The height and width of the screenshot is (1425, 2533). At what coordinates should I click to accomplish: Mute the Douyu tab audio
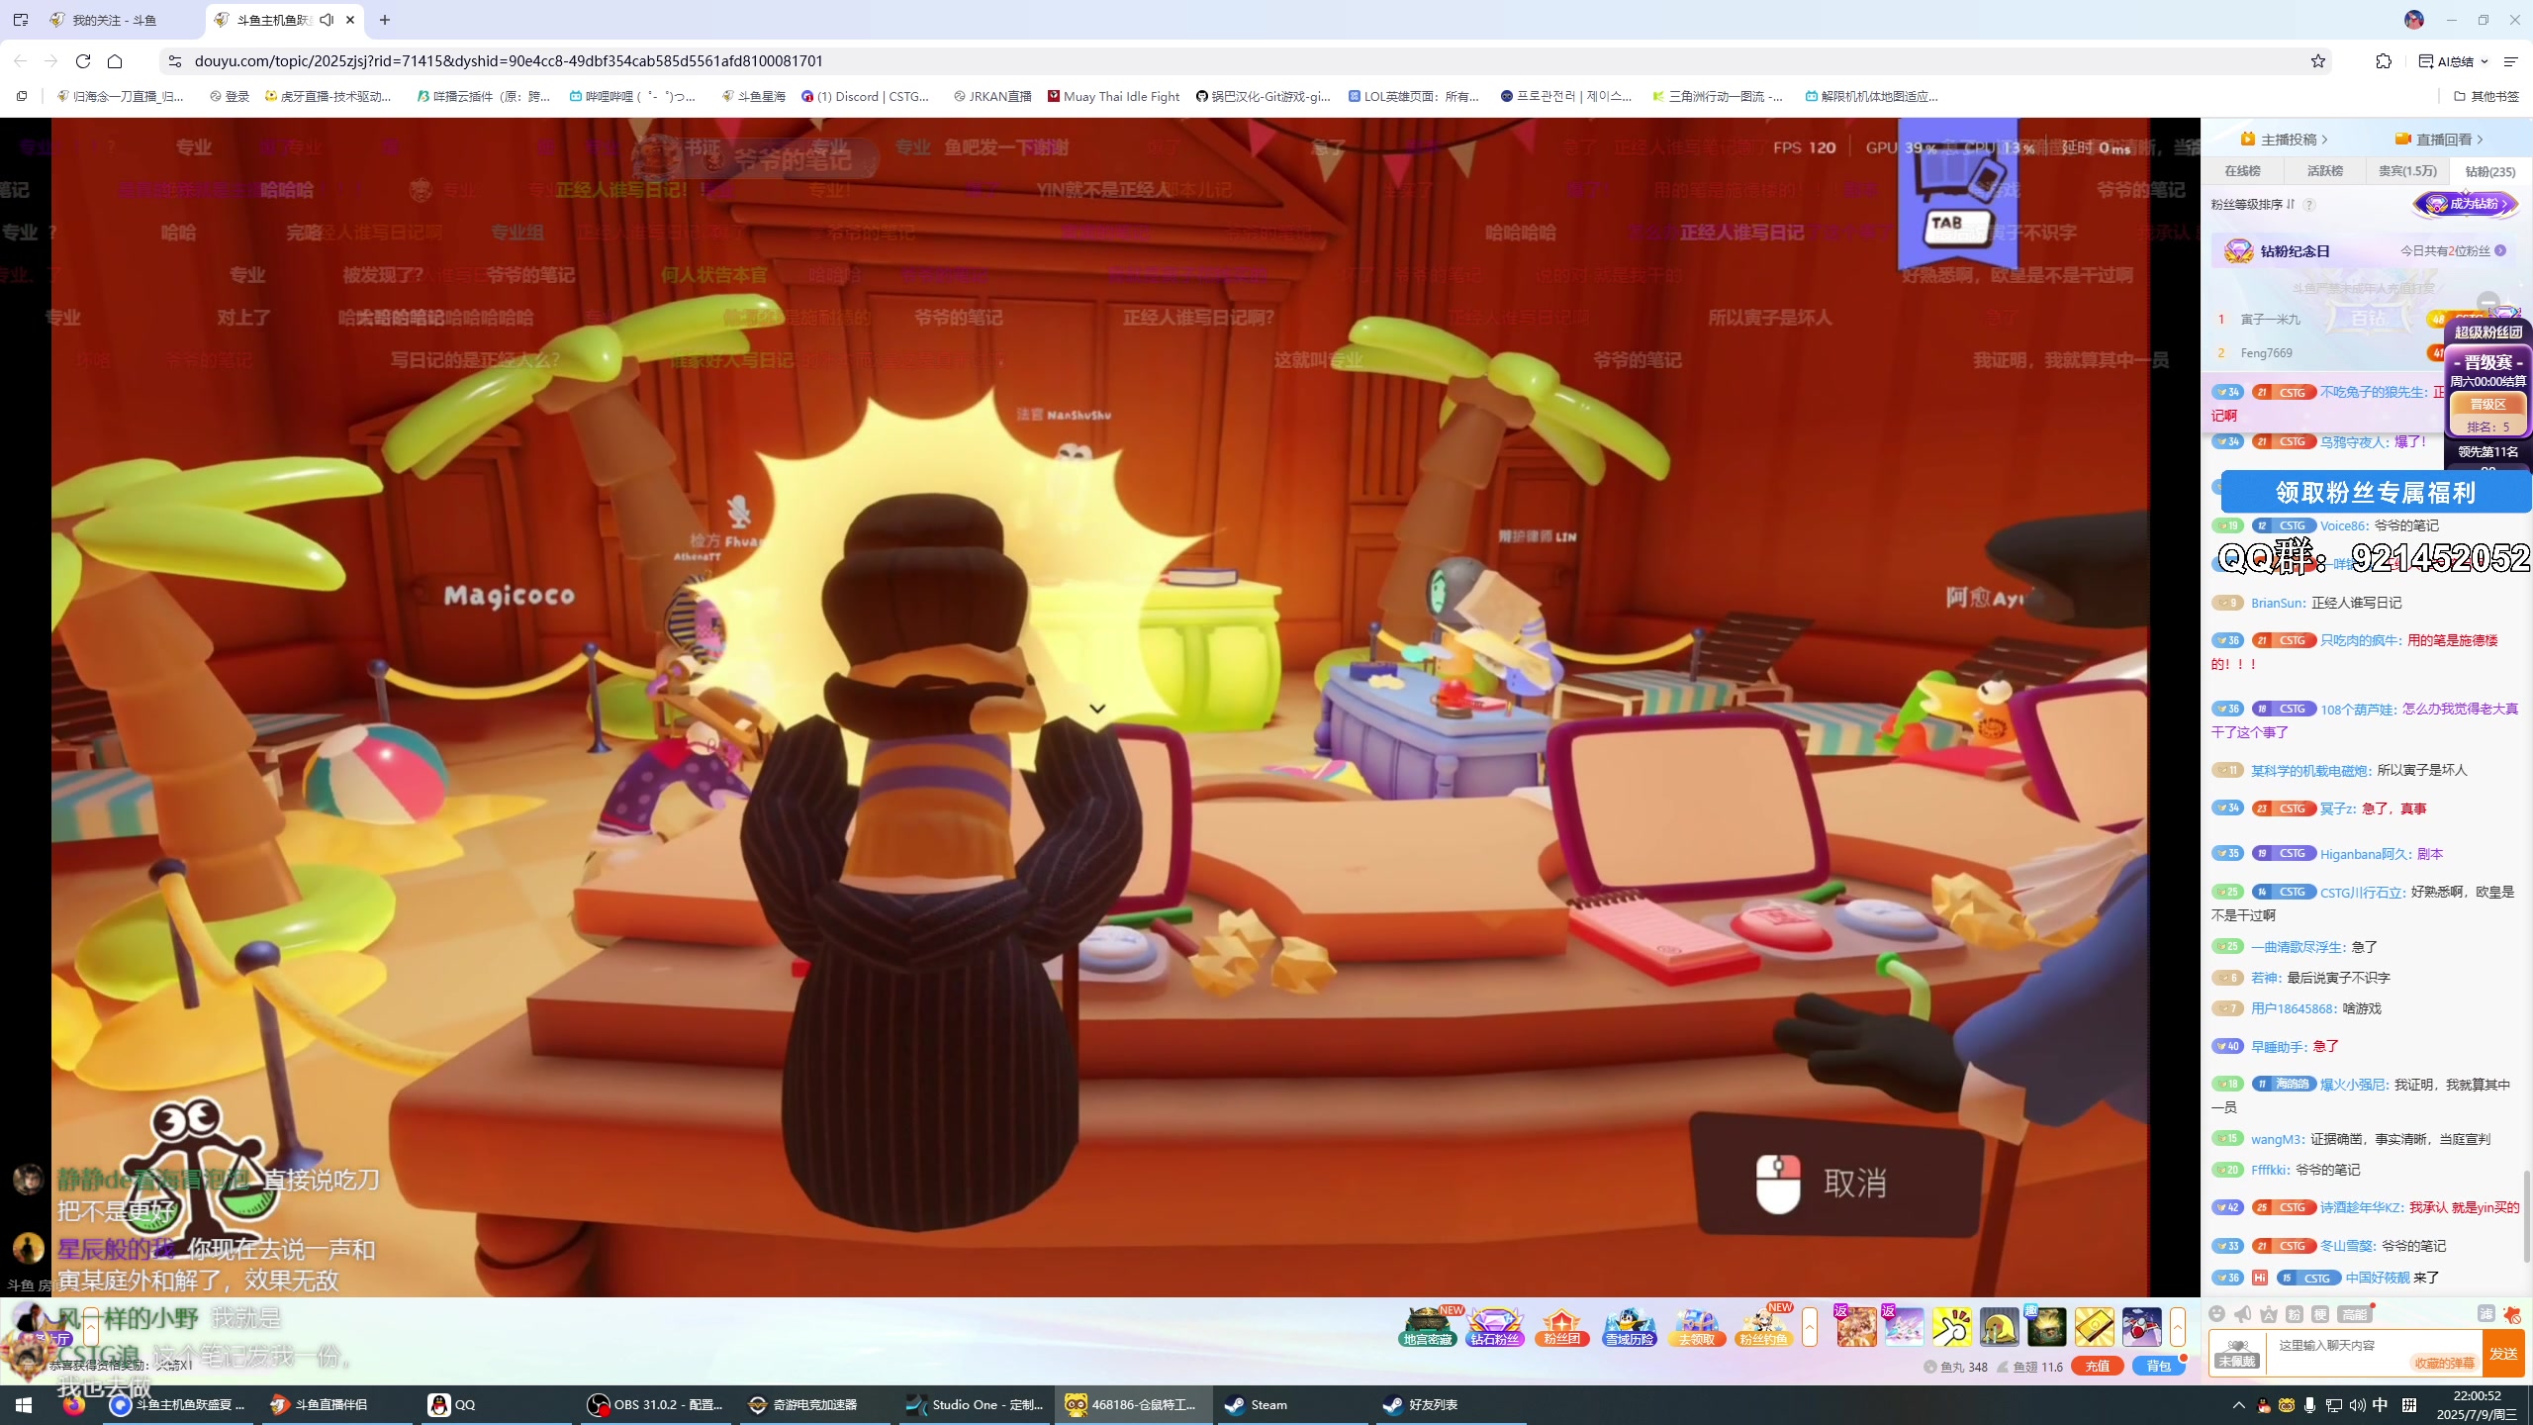[327, 20]
